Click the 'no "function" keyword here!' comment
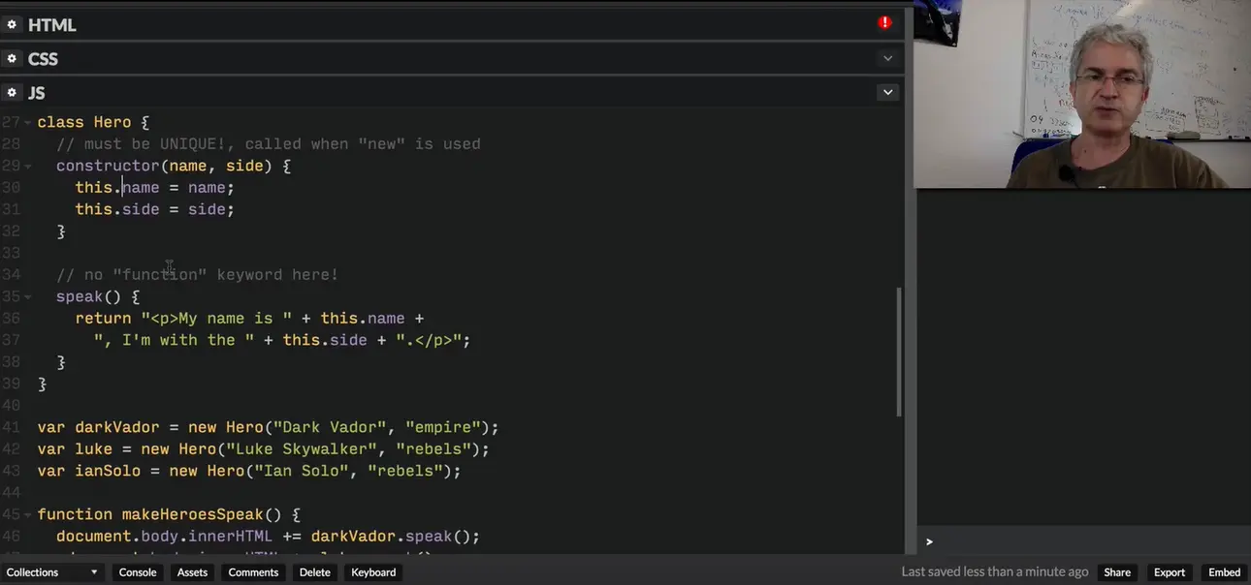This screenshot has width=1251, height=585. 198,275
